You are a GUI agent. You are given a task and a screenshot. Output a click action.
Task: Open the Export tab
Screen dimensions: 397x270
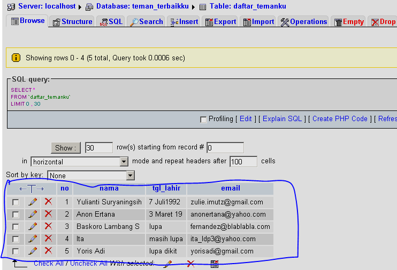[x=220, y=22]
